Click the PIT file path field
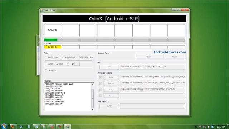229x129 pixels. (152, 67)
